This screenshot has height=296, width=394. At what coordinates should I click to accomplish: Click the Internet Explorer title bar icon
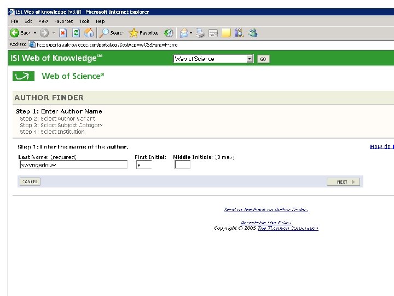[x=11, y=12]
